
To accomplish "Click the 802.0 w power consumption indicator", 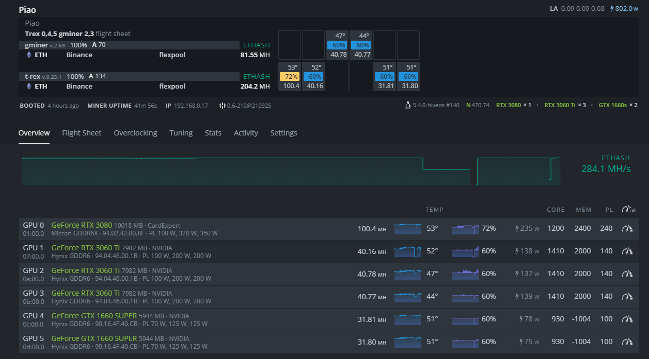I will tap(624, 9).
